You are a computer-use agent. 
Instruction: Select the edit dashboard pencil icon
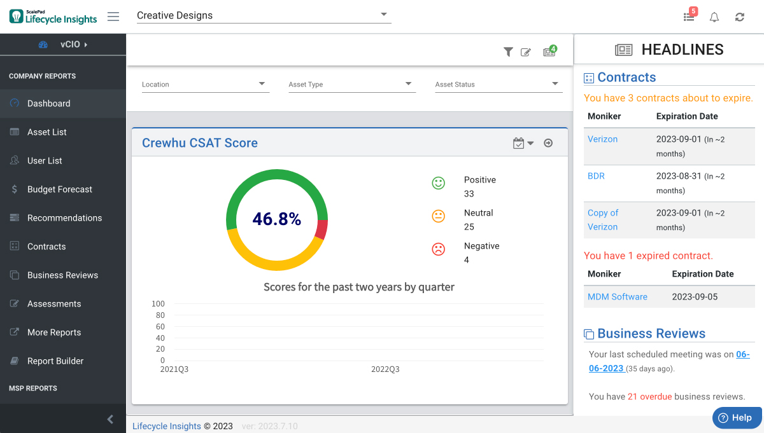(526, 52)
